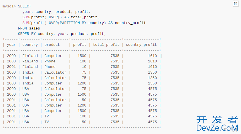Viewport: 241px width, 134px height.
Task: Click the 'total_profit' column header in the table
Action: (x=106, y=45)
